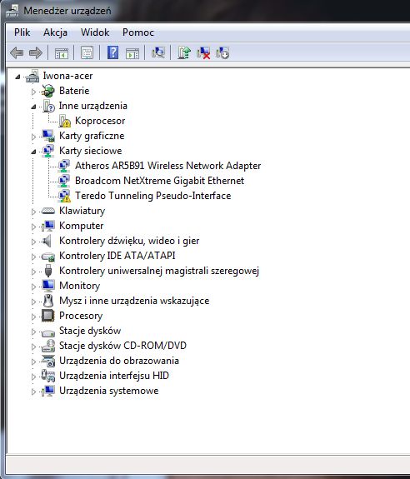Expand the Procesory node

pos(33,317)
